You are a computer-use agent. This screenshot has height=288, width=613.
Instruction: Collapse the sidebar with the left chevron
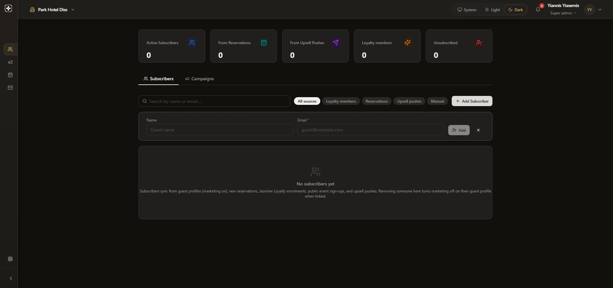[x=11, y=278]
